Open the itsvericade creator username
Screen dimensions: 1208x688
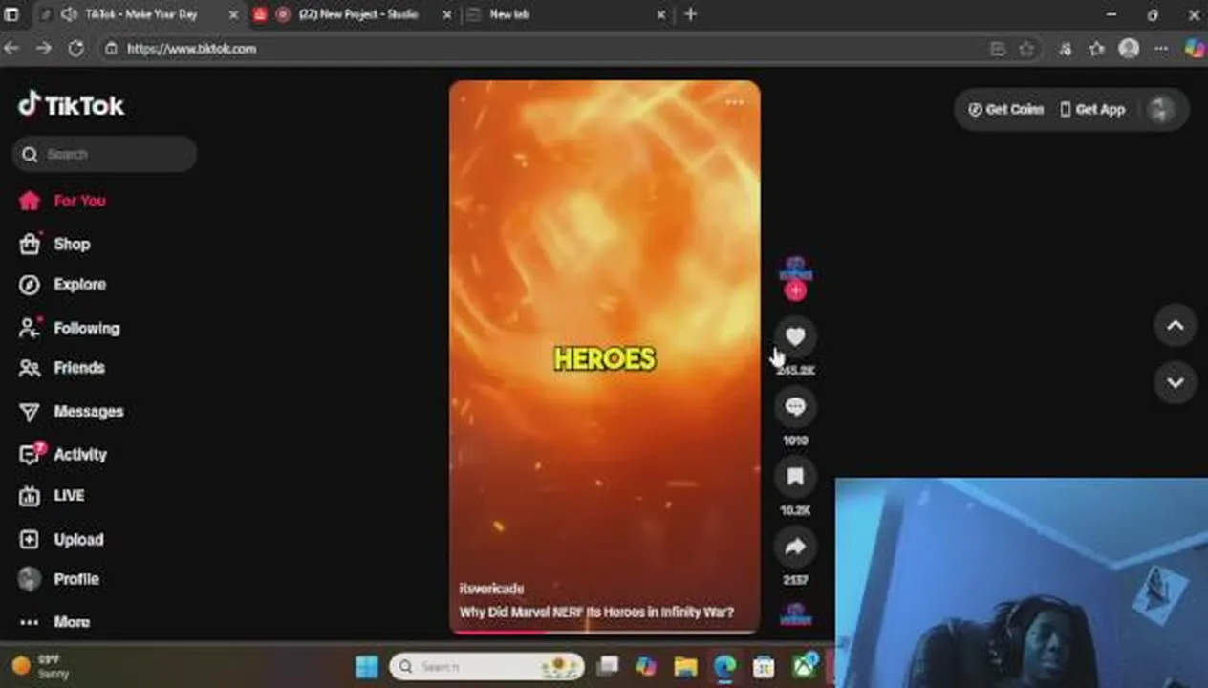pyautogui.click(x=491, y=589)
